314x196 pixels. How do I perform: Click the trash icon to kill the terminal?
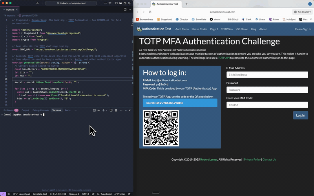pos(116,110)
